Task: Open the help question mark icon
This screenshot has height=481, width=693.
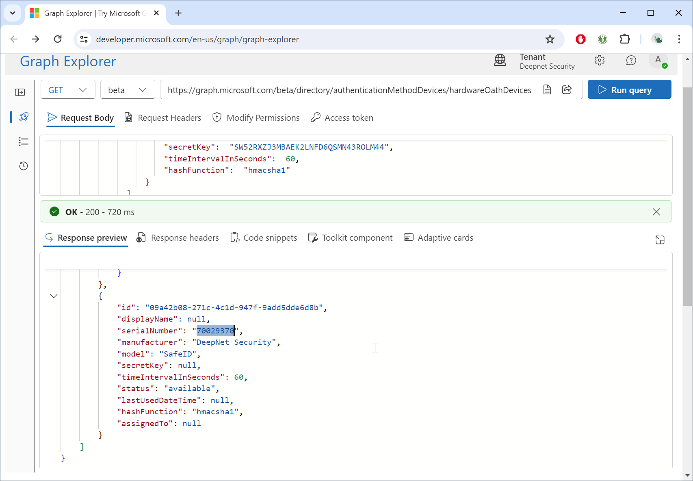Action: tap(631, 61)
